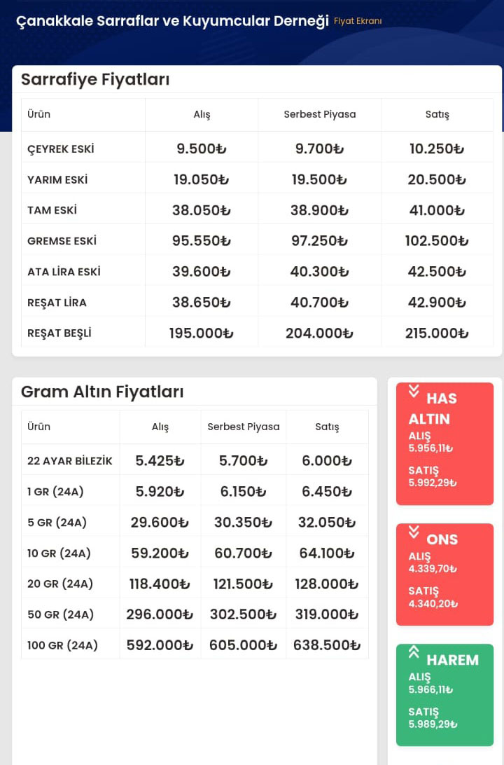Select the 1 GR (24A) satış price 6.450₺
This screenshot has height=765, width=504.
tap(327, 492)
